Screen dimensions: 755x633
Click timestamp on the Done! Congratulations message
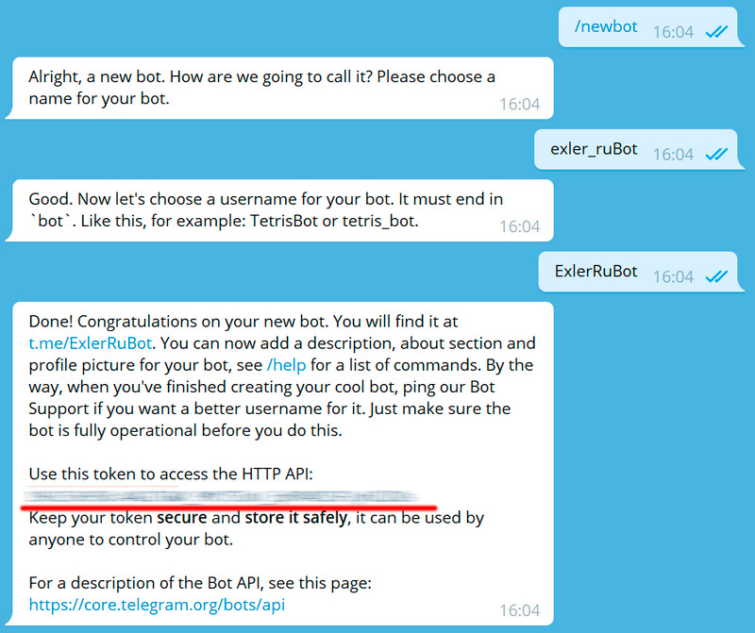point(520,610)
